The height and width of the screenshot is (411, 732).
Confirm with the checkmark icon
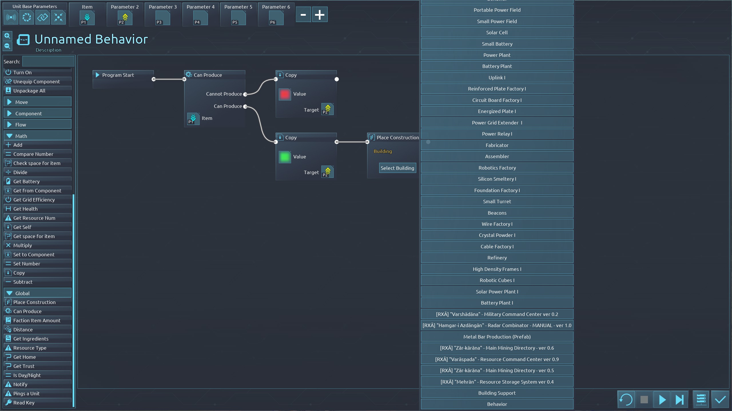720,400
